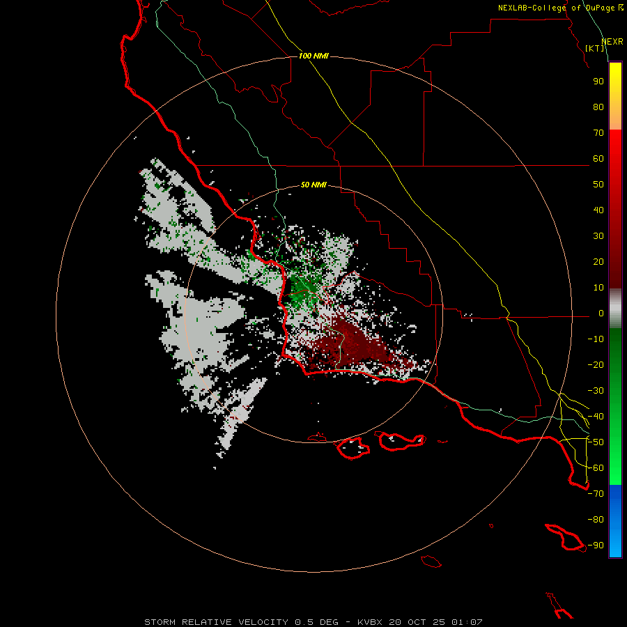Click the 0.5 DEG elevation text
This screenshot has height=627, width=627.
317,622
